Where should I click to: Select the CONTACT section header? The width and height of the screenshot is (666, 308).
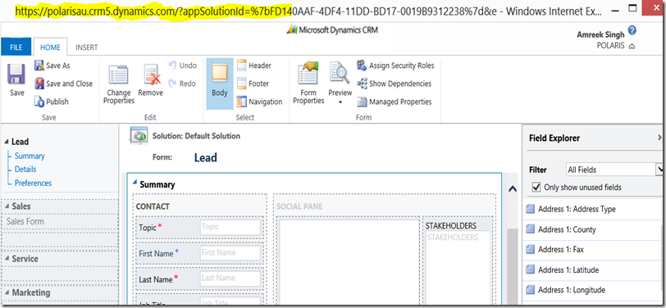[153, 207]
